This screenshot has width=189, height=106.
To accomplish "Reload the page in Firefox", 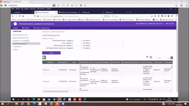I will point(20,16).
